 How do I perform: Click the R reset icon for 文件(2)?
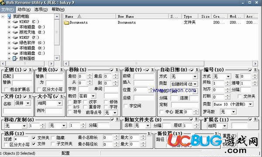tap(30, 96)
